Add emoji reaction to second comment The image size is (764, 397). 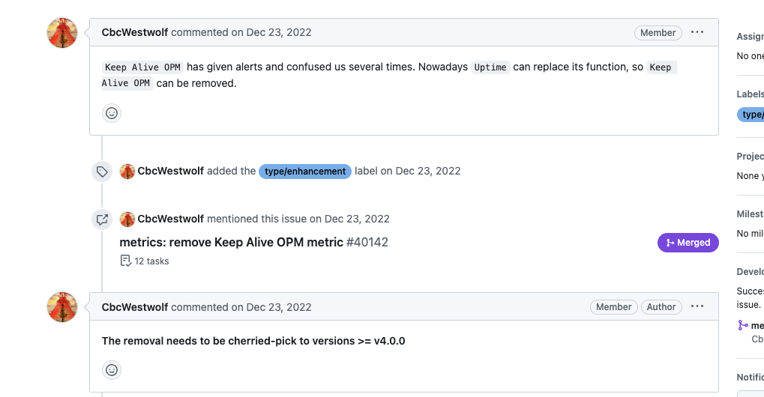112,370
